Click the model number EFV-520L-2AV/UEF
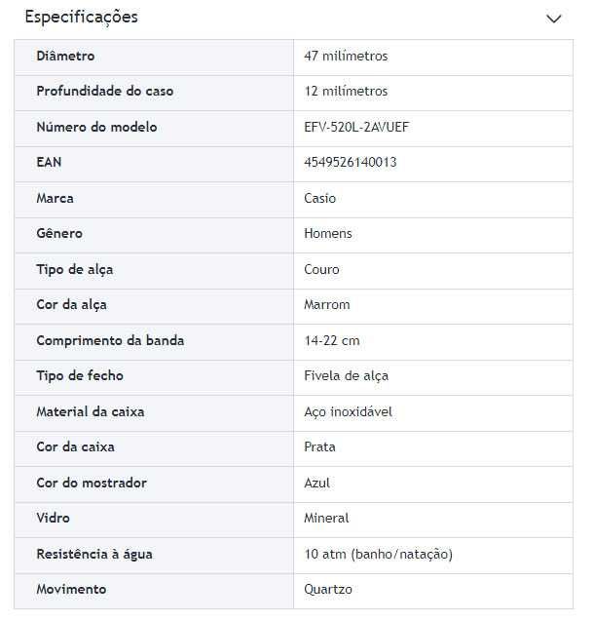593x620 pixels. point(357,127)
